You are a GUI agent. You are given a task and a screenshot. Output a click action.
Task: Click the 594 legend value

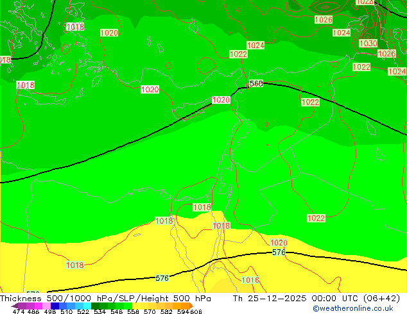pos(183,311)
